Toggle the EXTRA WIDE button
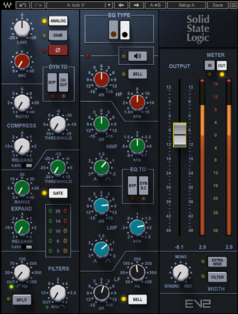The image size is (238, 314). [x=217, y=262]
